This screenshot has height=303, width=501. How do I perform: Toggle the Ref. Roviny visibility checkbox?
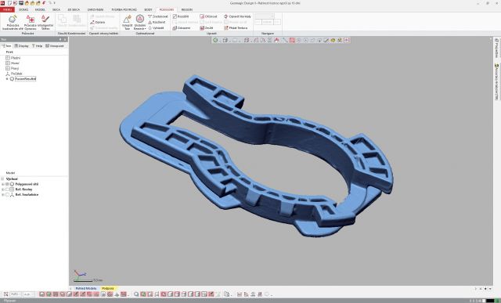click(7, 189)
